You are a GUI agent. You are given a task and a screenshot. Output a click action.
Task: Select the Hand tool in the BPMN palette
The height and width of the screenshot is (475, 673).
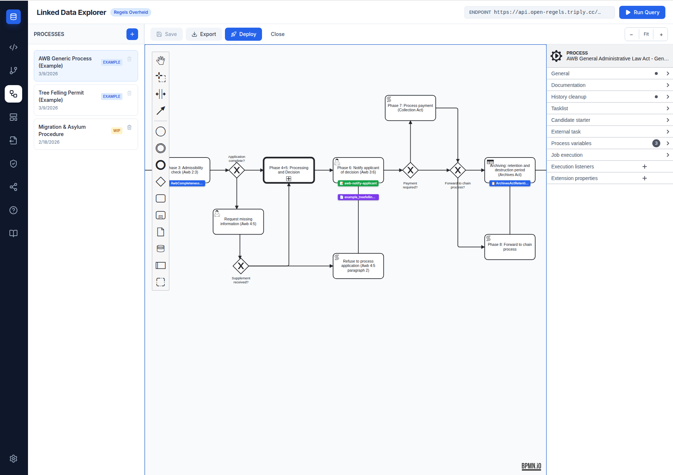[160, 60]
